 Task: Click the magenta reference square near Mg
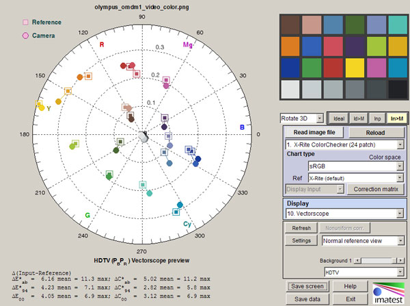pos(166,80)
